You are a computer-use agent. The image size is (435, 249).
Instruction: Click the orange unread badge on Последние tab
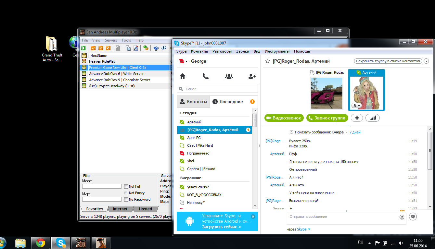click(252, 102)
